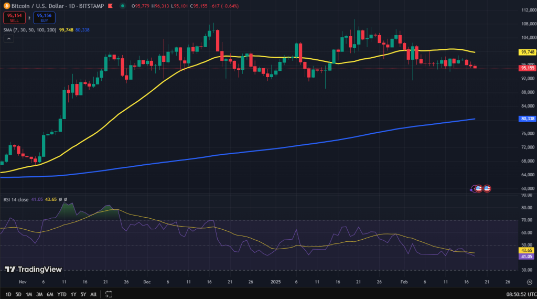Click the 95,155 red current price label
Screen dimensions: 537x299
pos(528,68)
